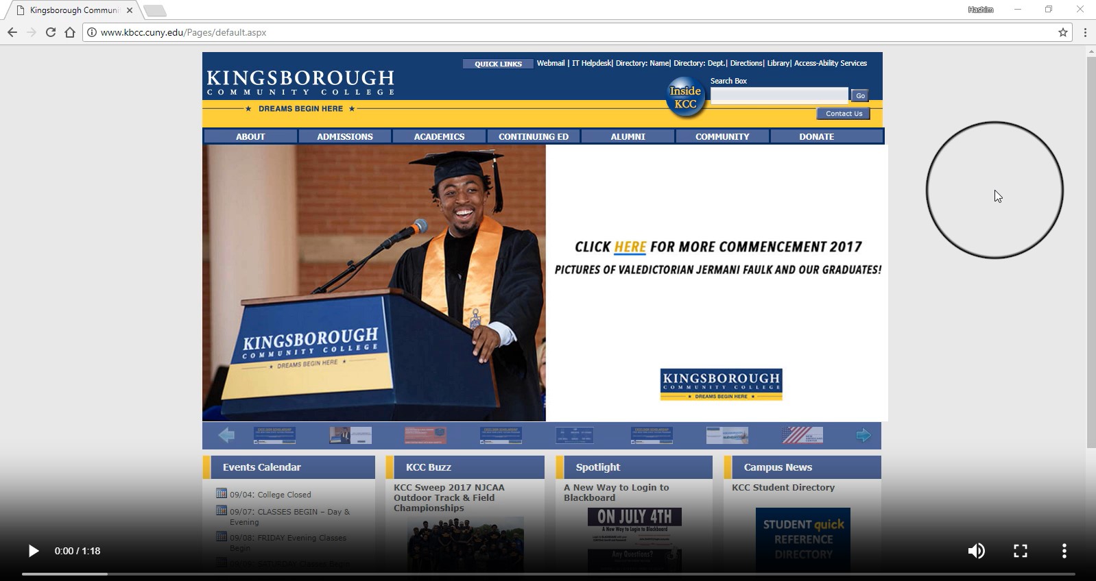The image size is (1096, 581).
Task: Click the HERE commencement link
Action: [630, 247]
